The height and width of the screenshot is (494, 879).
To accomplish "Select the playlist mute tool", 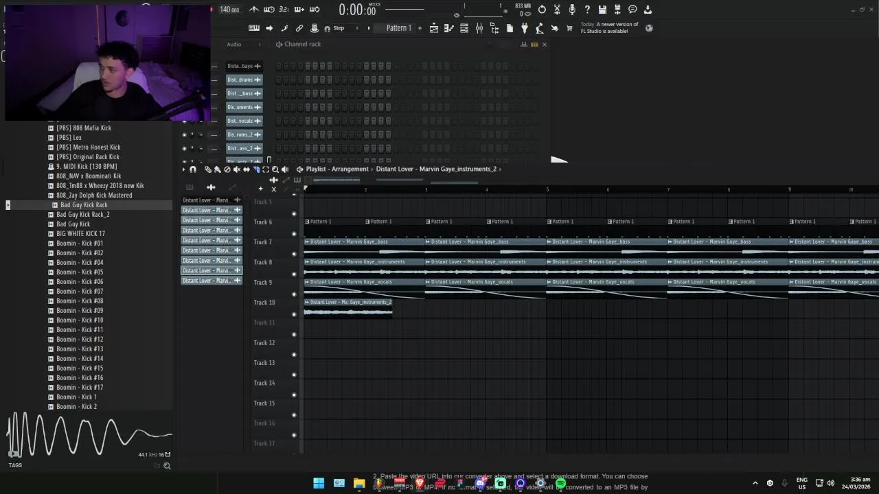I will click(237, 169).
